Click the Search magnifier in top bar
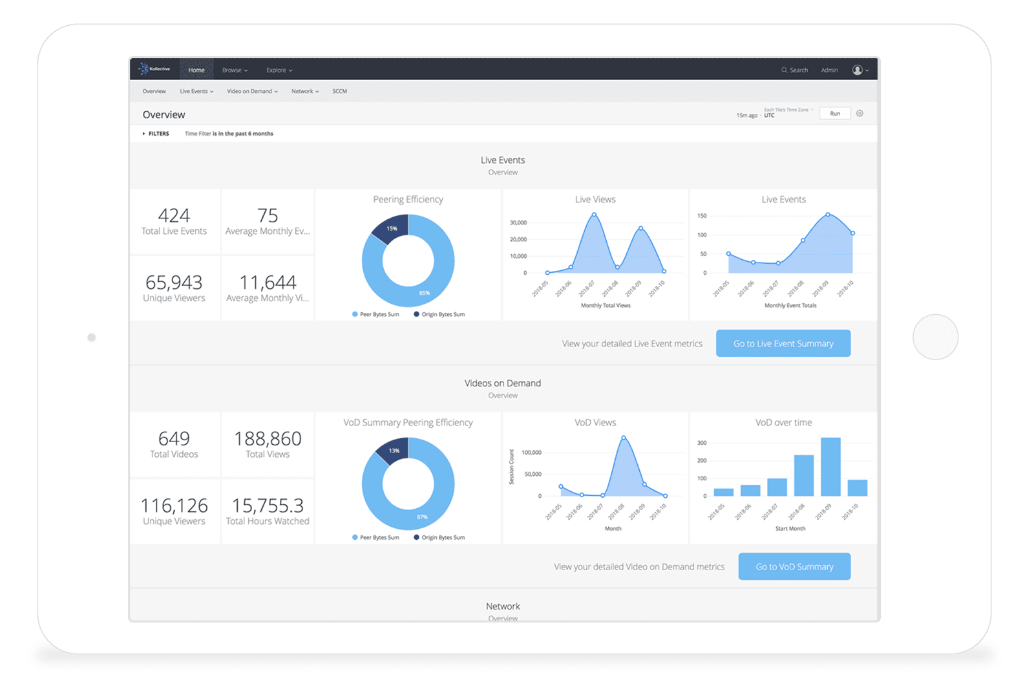The image size is (1034, 693). click(x=784, y=70)
